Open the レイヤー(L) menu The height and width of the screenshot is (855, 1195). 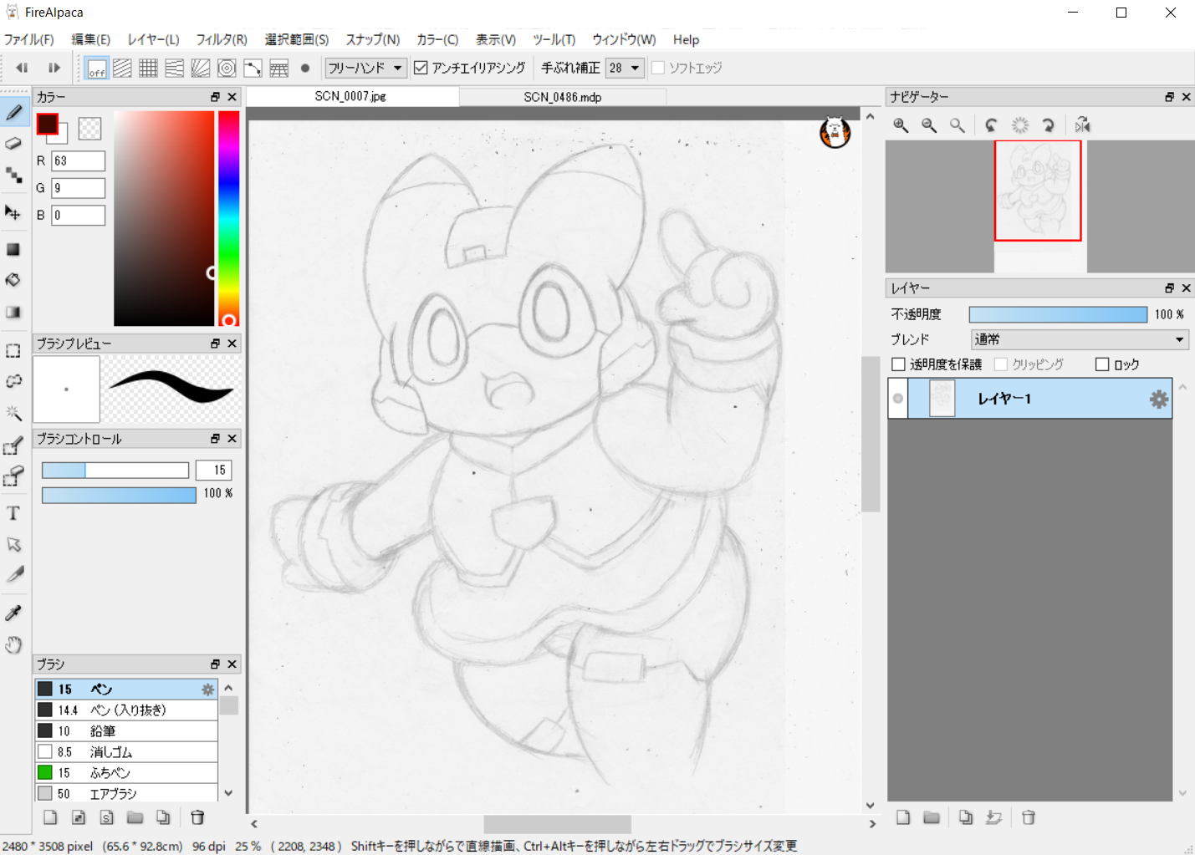click(153, 39)
